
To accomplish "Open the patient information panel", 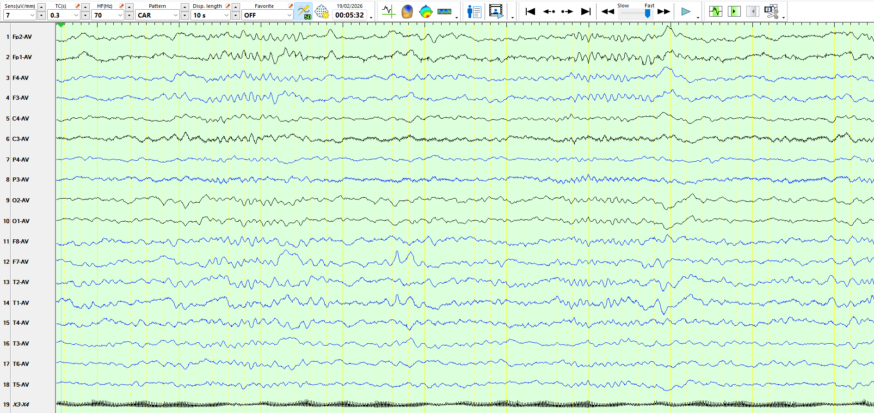I will (x=474, y=12).
